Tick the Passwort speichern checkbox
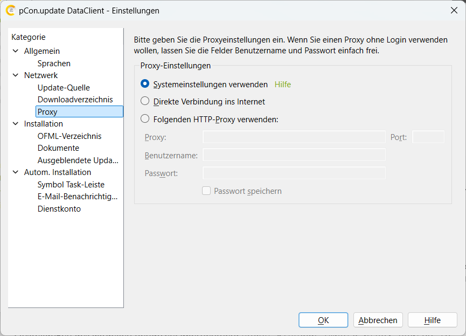466x336 pixels. pyautogui.click(x=206, y=191)
